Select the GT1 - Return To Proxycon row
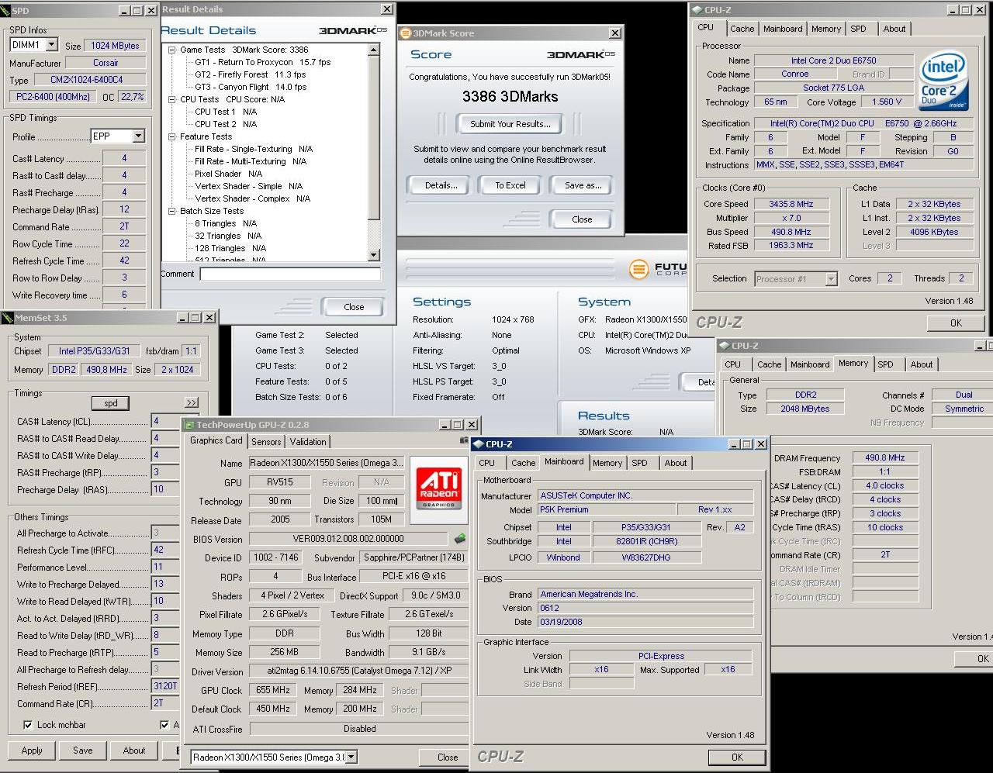The image size is (993, 773). tap(262, 62)
